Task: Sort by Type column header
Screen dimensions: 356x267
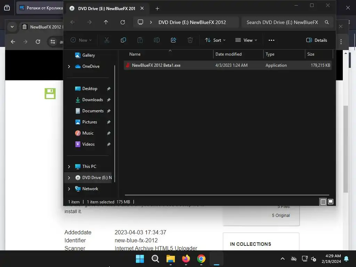Action: point(270,54)
